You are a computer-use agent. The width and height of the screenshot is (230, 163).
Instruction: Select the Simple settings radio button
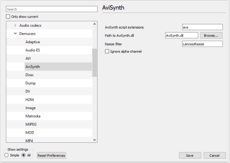[x=6, y=155]
